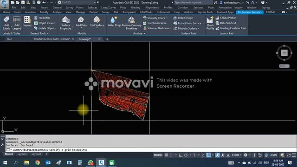Click Create Profile in Launch Pad
This screenshot has width=297, height=167.
pos(226,18)
